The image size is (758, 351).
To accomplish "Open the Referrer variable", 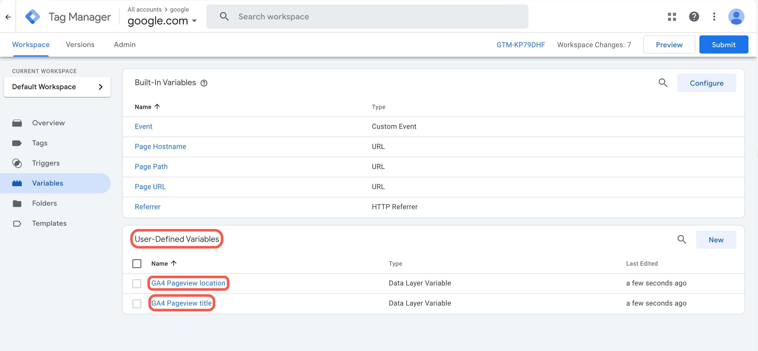I will tap(147, 207).
